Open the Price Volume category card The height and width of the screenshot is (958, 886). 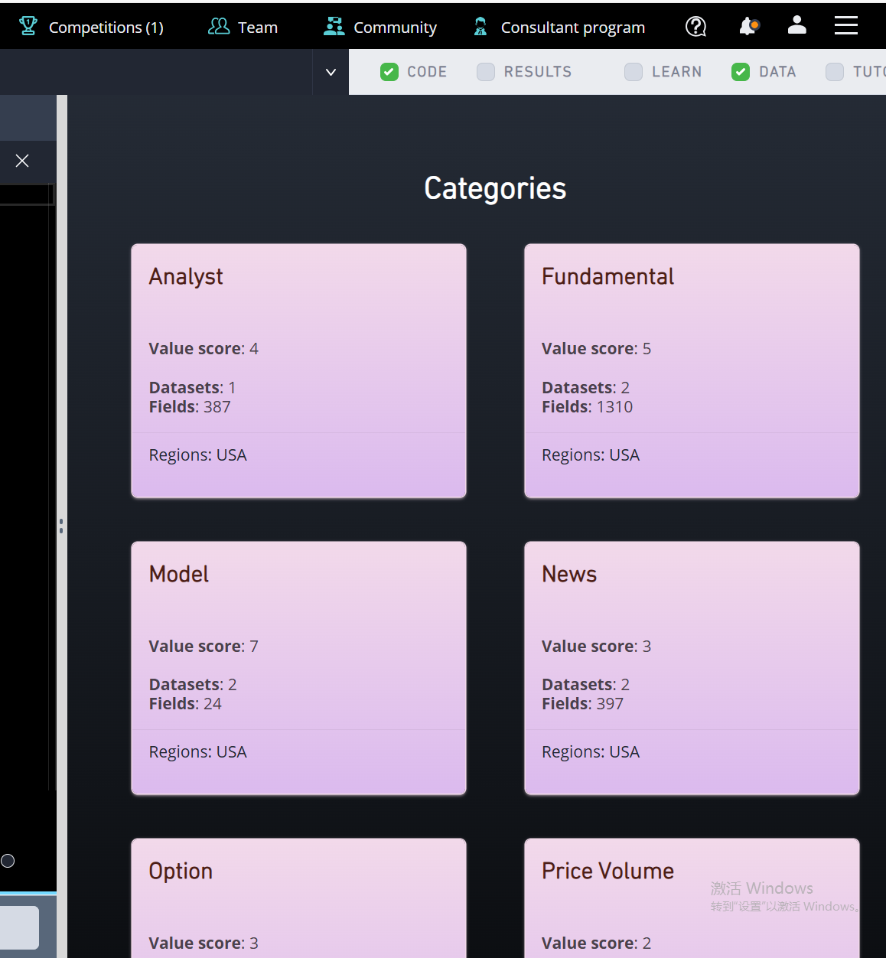tap(692, 898)
